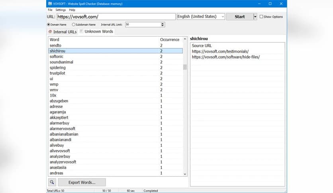Select the word 'agaramja' row
The image size is (333, 193).
click(116, 112)
